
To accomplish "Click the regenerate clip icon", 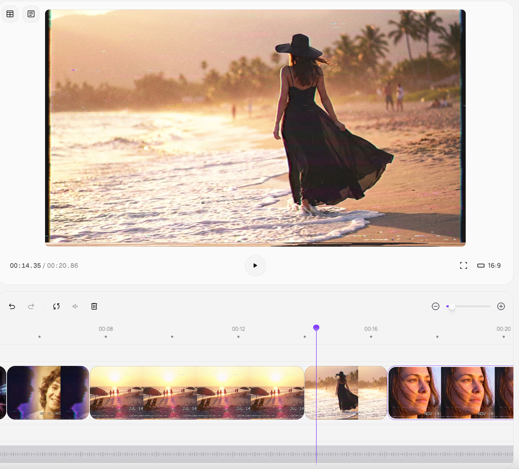I will (56, 306).
